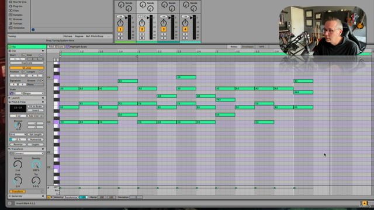Toggle the track 3 activator button

click(x=164, y=29)
